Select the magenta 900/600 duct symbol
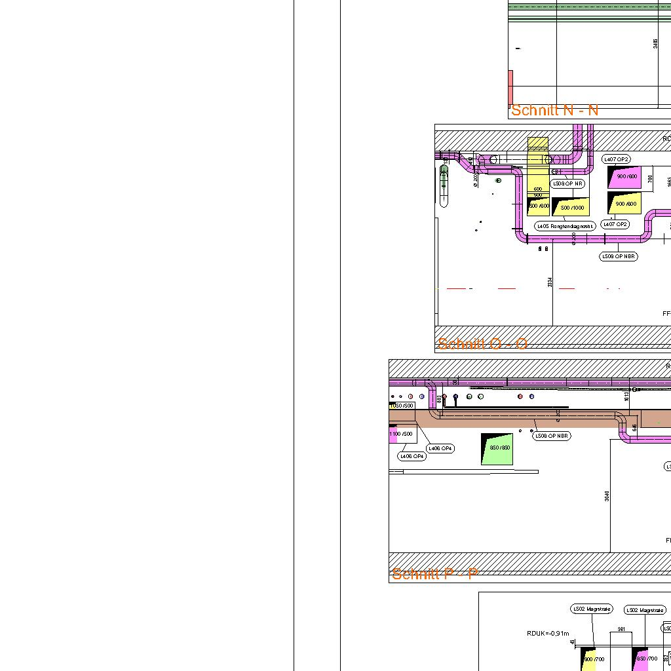Screen dimensions: 671x671 [624, 177]
